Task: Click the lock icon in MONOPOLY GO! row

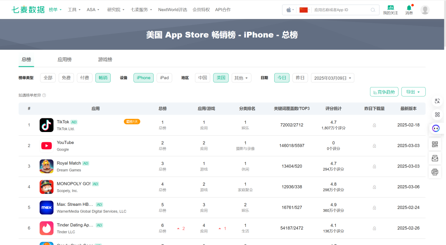Action: tap(374, 187)
